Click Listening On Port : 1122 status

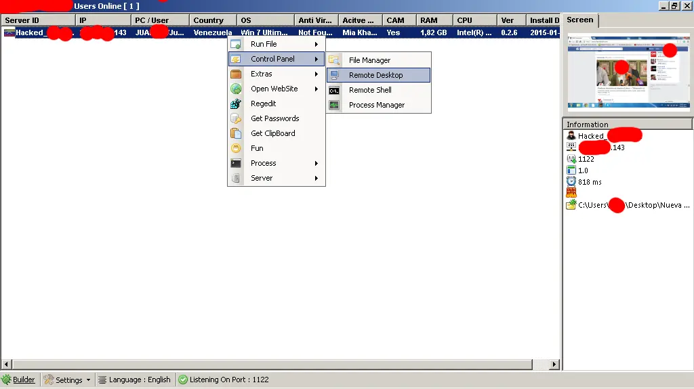224,380
